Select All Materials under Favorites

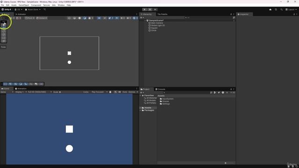coord(150,98)
